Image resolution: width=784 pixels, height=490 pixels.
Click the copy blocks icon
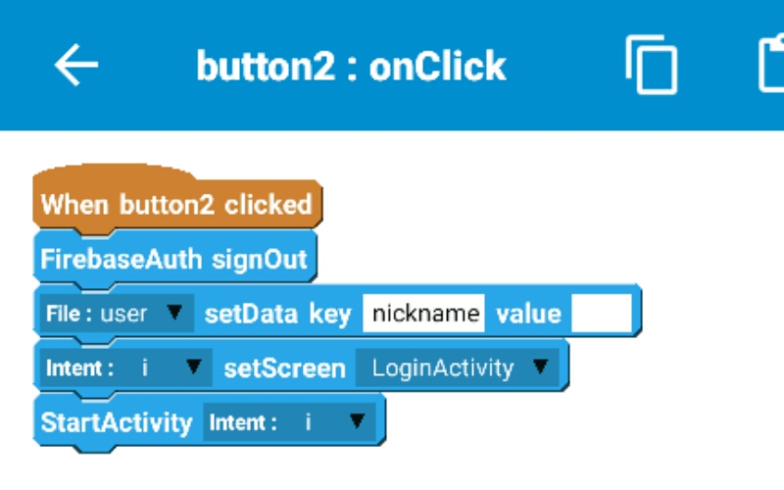651,65
